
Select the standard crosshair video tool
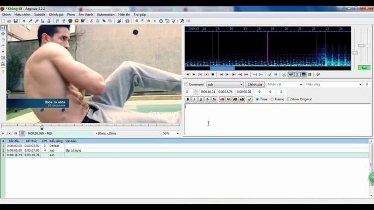(3, 28)
